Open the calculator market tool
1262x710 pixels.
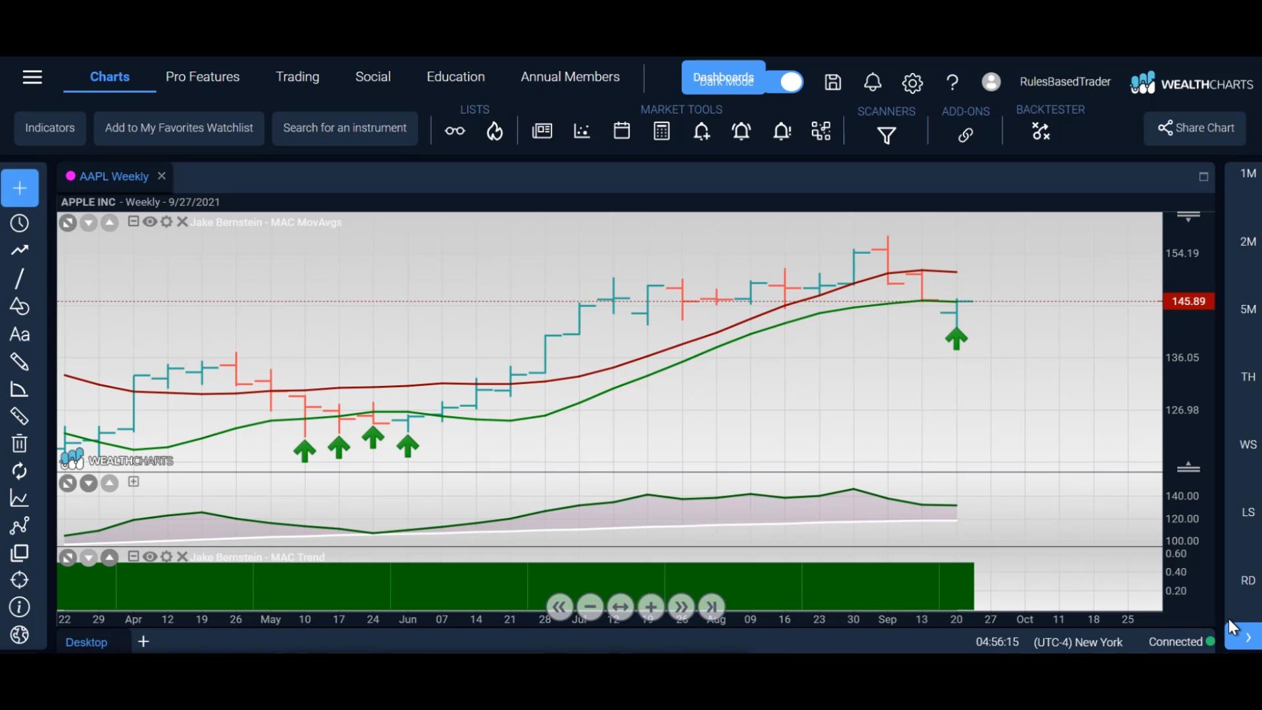coord(662,131)
